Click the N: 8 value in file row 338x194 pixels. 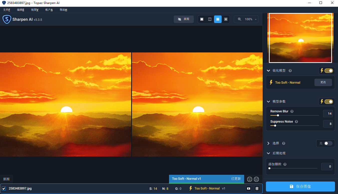tap(165, 189)
